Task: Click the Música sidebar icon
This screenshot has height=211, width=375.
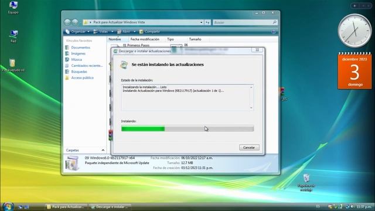Action: pyautogui.click(x=67, y=60)
